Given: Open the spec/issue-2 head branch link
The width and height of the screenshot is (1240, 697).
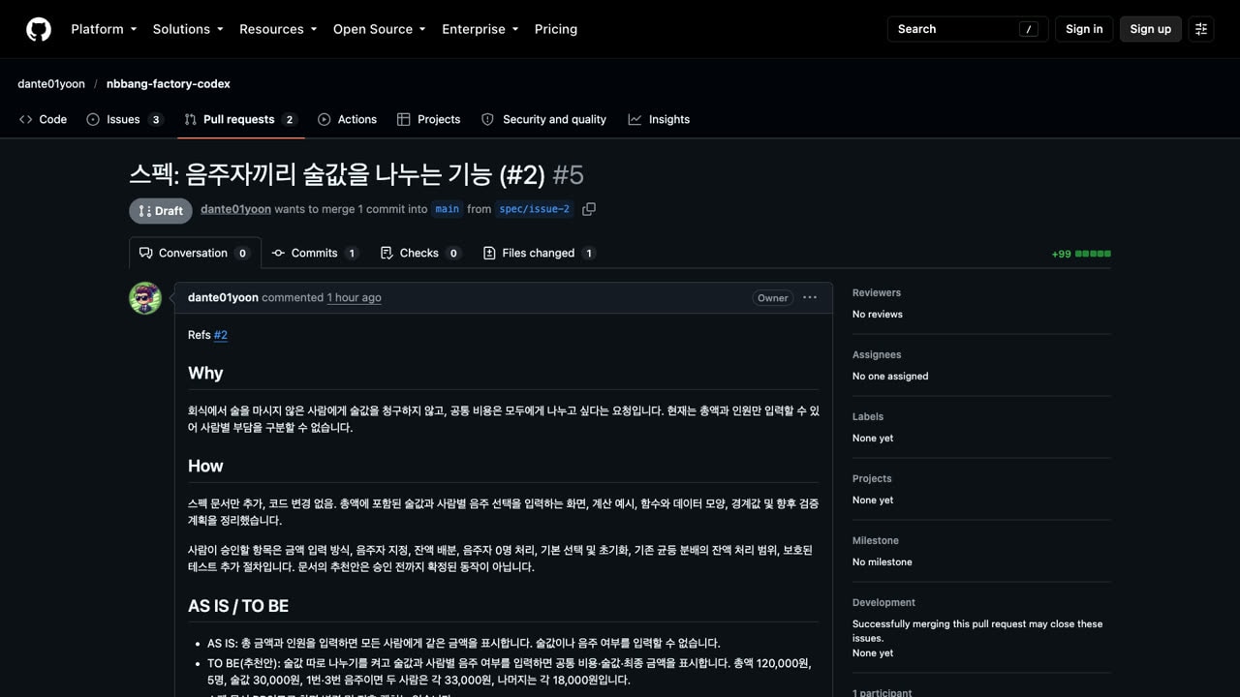Looking at the screenshot, I should [535, 209].
